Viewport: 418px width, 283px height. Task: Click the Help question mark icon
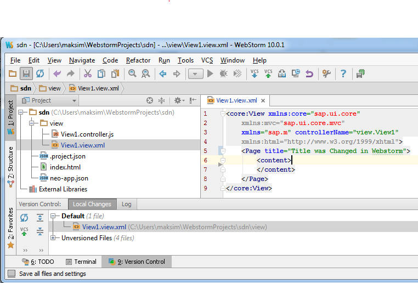click(x=343, y=73)
